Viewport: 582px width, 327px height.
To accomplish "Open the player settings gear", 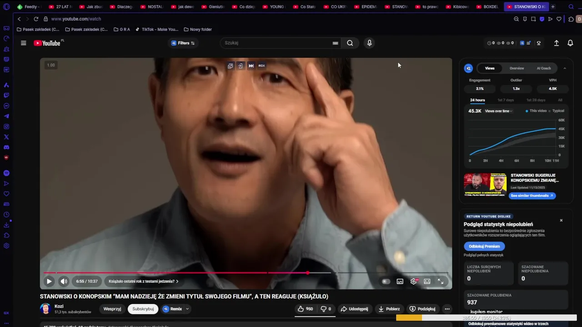I will (x=413, y=282).
